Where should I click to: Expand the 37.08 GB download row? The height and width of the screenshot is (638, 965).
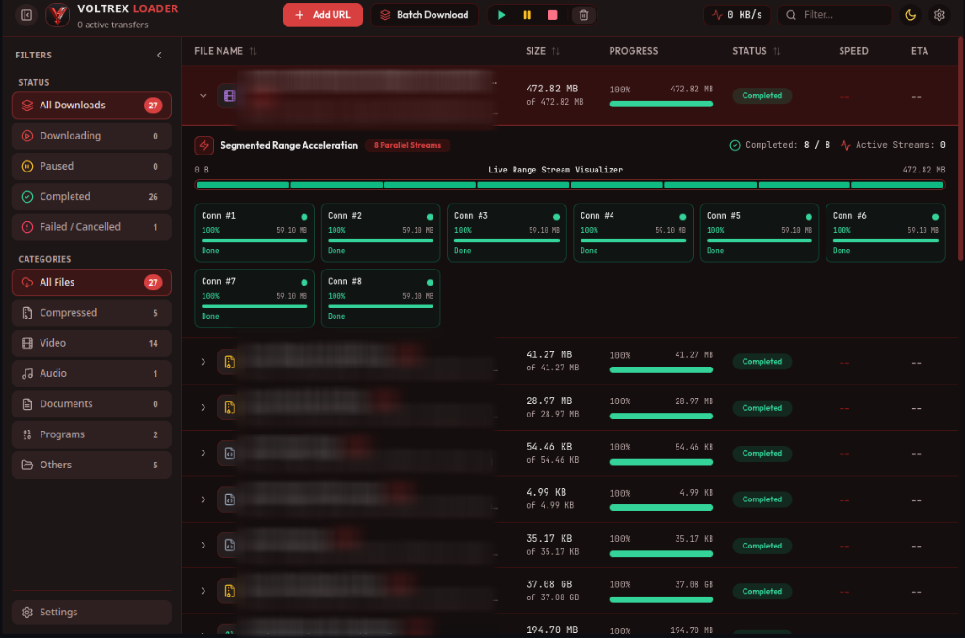204,591
